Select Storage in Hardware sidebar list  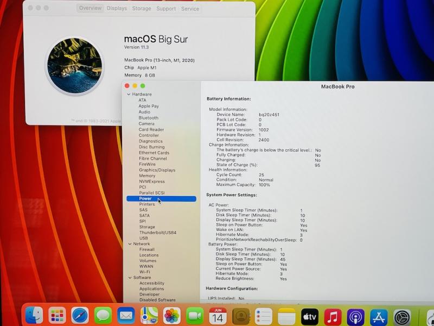(147, 227)
